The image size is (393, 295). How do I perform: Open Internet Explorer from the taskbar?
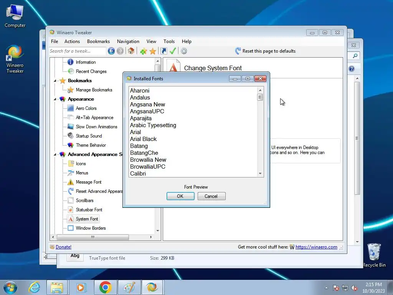34,287
